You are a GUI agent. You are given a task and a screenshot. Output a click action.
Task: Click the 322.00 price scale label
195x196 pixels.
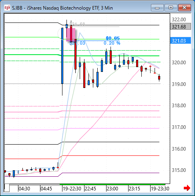pos(179,20)
